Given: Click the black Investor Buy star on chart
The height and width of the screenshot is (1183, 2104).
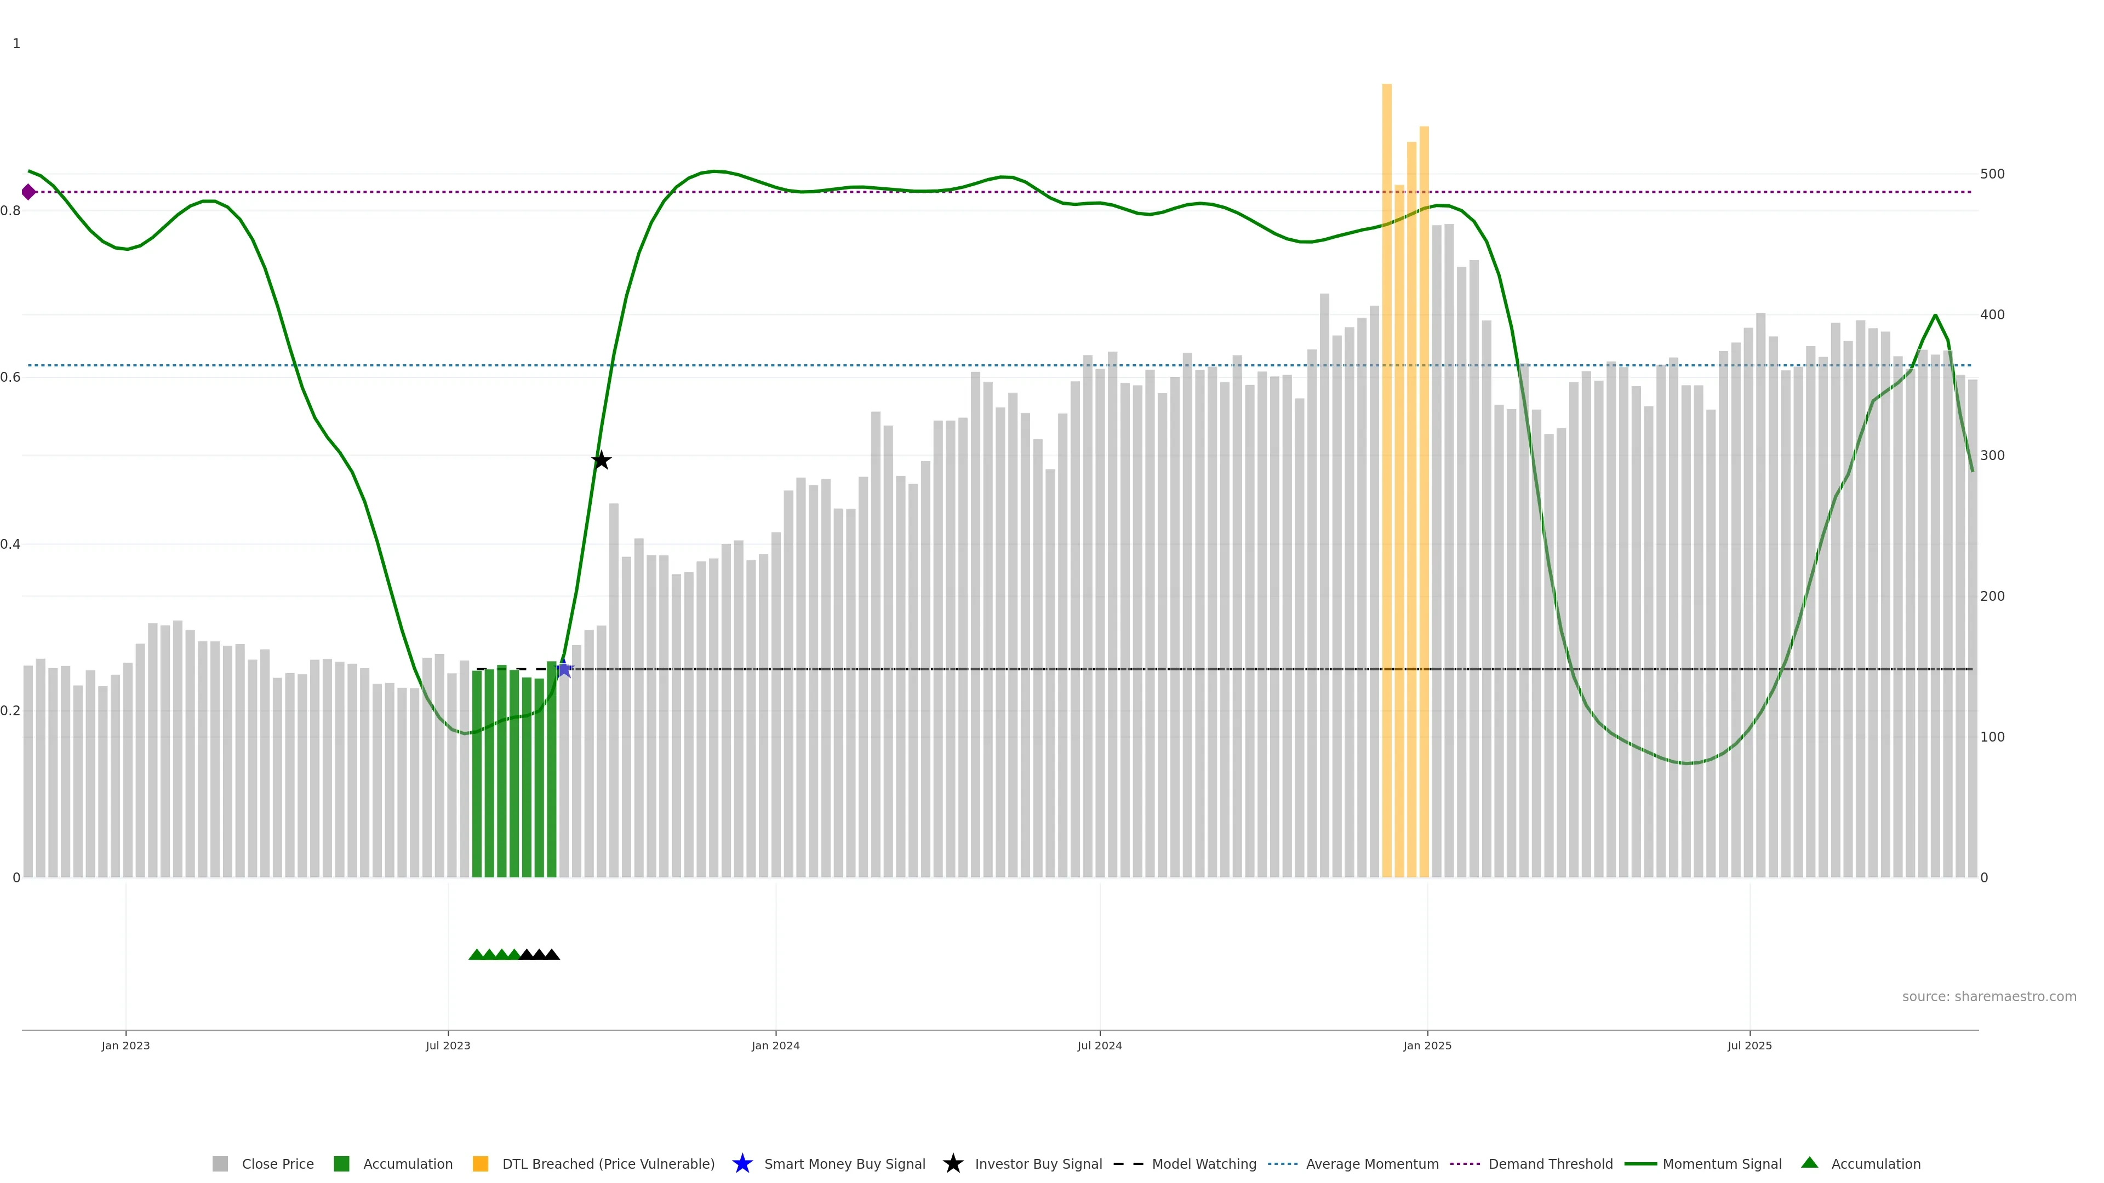Looking at the screenshot, I should point(601,461).
